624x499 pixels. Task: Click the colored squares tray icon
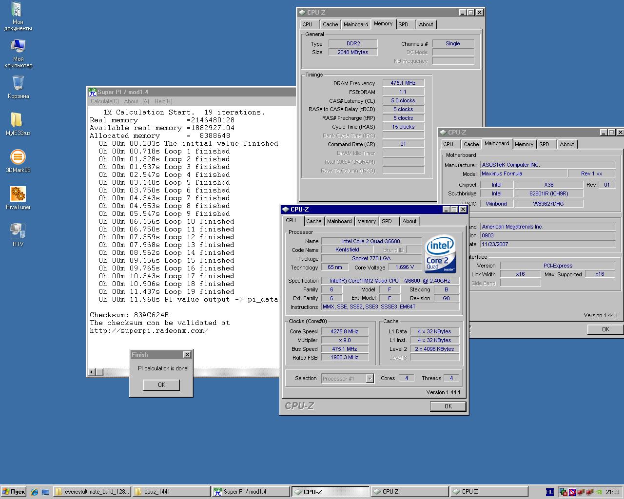(x=564, y=492)
